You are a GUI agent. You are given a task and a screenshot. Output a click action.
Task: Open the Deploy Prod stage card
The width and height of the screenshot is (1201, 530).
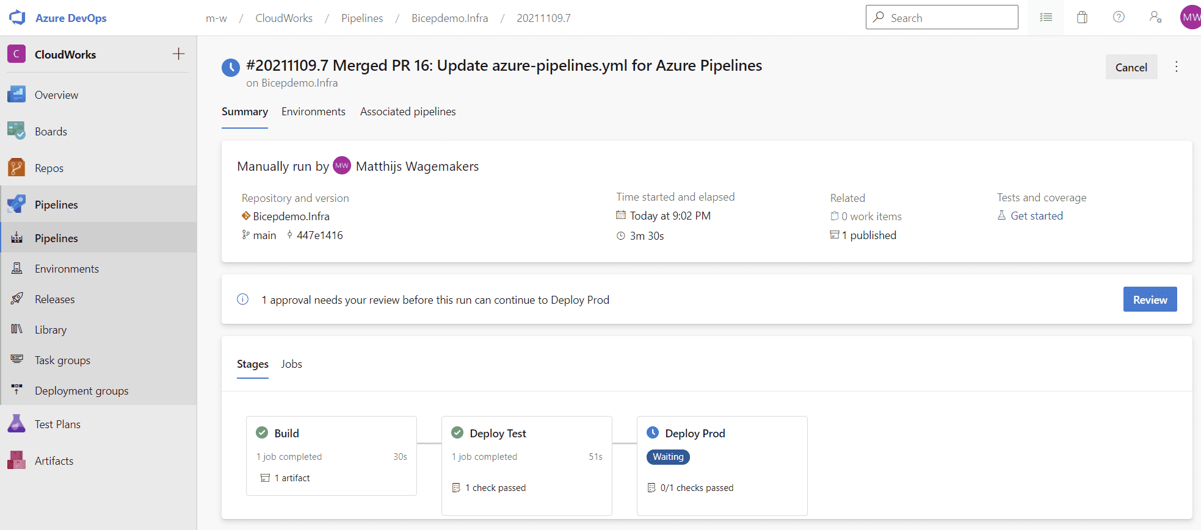(722, 465)
